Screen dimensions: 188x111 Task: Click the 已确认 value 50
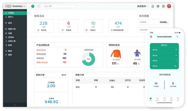(112, 87)
